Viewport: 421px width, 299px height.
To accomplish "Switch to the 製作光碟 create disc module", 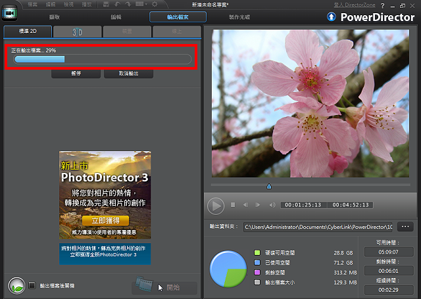I will pos(239,17).
